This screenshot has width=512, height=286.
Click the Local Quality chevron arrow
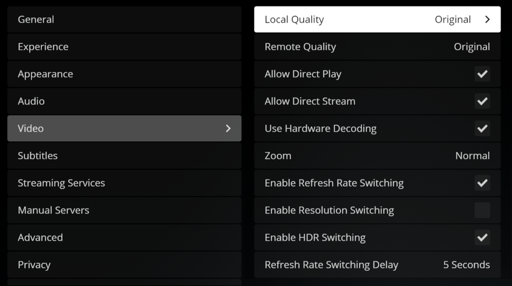[x=487, y=19]
